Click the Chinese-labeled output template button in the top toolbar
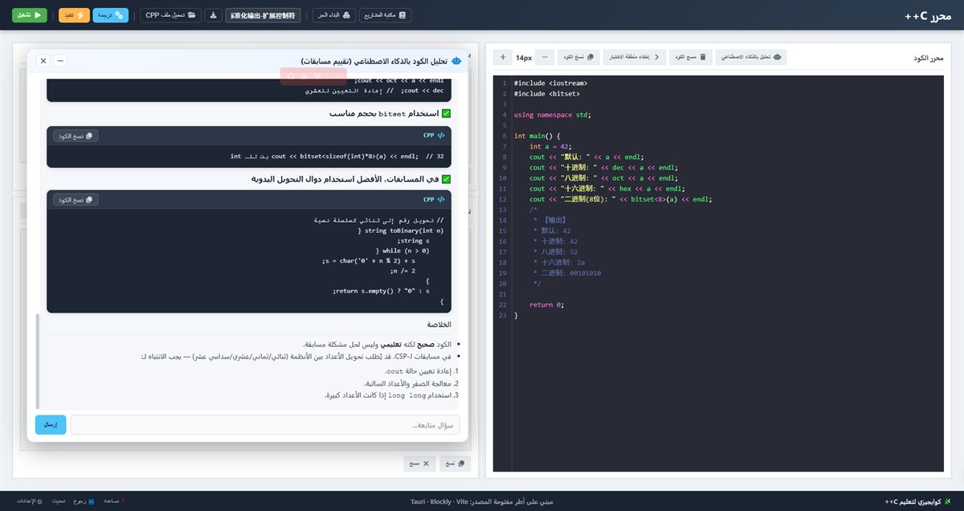Viewport: 964px width, 511px height. (263, 14)
